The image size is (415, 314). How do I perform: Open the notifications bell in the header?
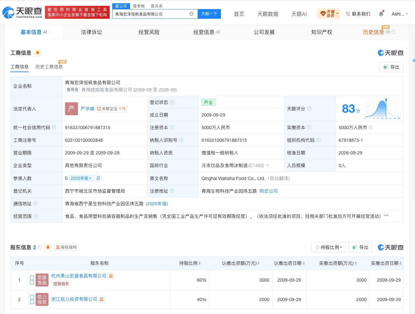[x=381, y=14]
